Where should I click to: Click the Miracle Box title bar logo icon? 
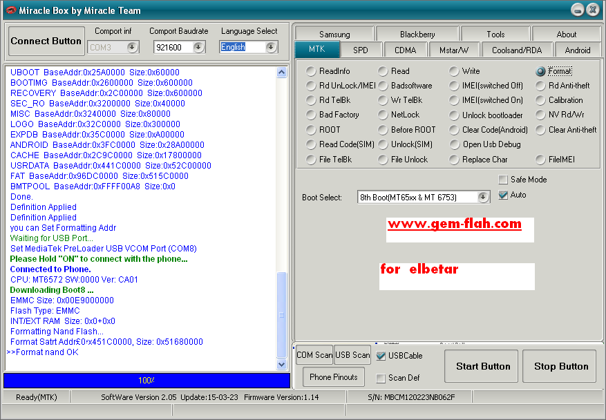(11, 10)
